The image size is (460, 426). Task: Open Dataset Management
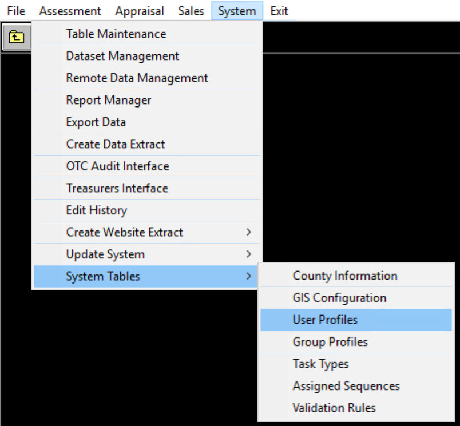click(121, 56)
